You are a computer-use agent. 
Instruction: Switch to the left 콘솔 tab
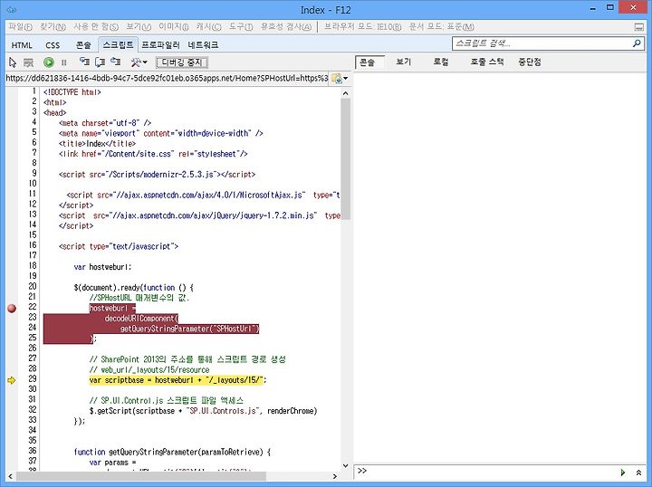coord(83,45)
